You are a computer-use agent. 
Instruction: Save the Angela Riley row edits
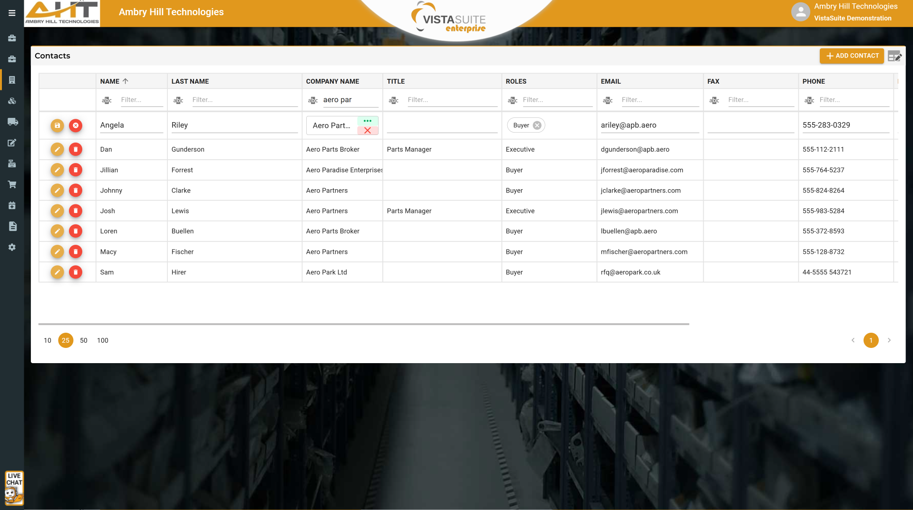[x=57, y=125]
